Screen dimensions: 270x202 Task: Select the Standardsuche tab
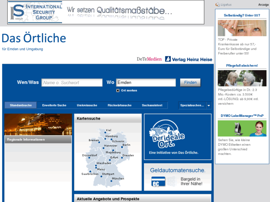click(21, 105)
